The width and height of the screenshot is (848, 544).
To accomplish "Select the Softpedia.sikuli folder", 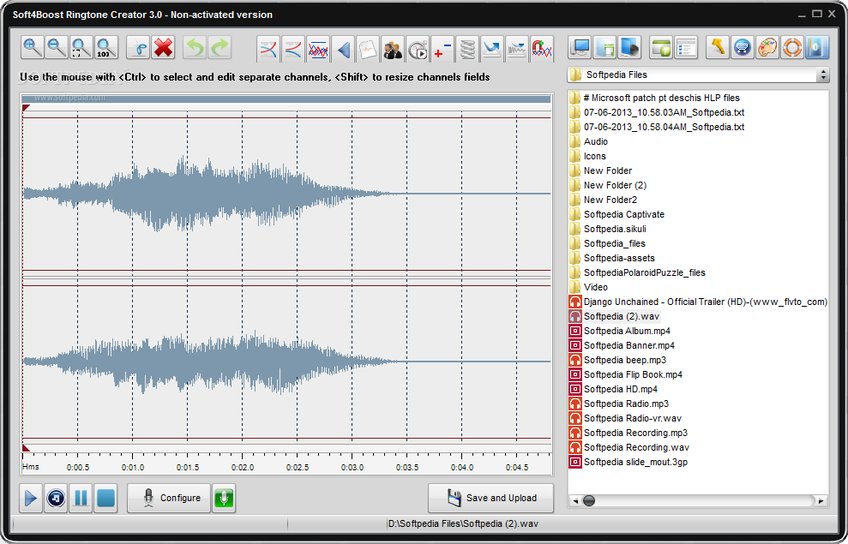I will (608, 229).
